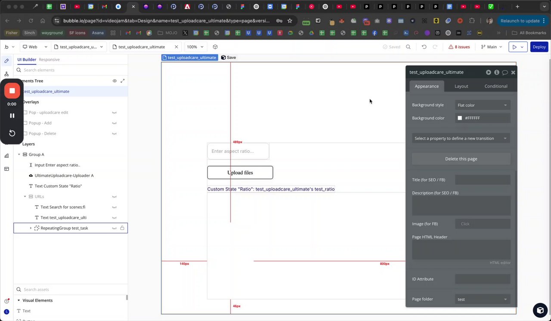Open the Logs bar-chart icon in left sidebar
The height and width of the screenshot is (321, 551).
tap(6, 155)
